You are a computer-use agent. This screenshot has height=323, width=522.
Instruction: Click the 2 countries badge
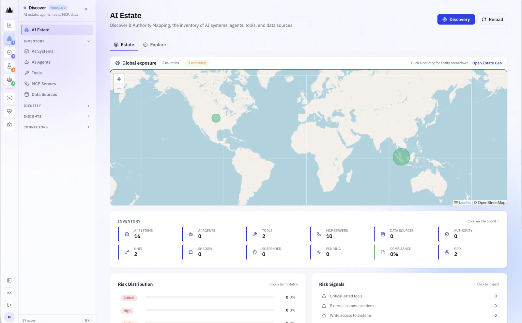(x=171, y=63)
